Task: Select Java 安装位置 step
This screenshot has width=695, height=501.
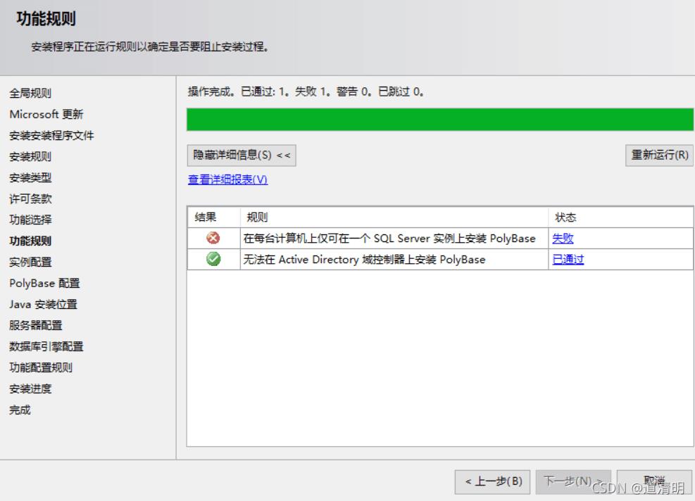Action: coord(43,305)
